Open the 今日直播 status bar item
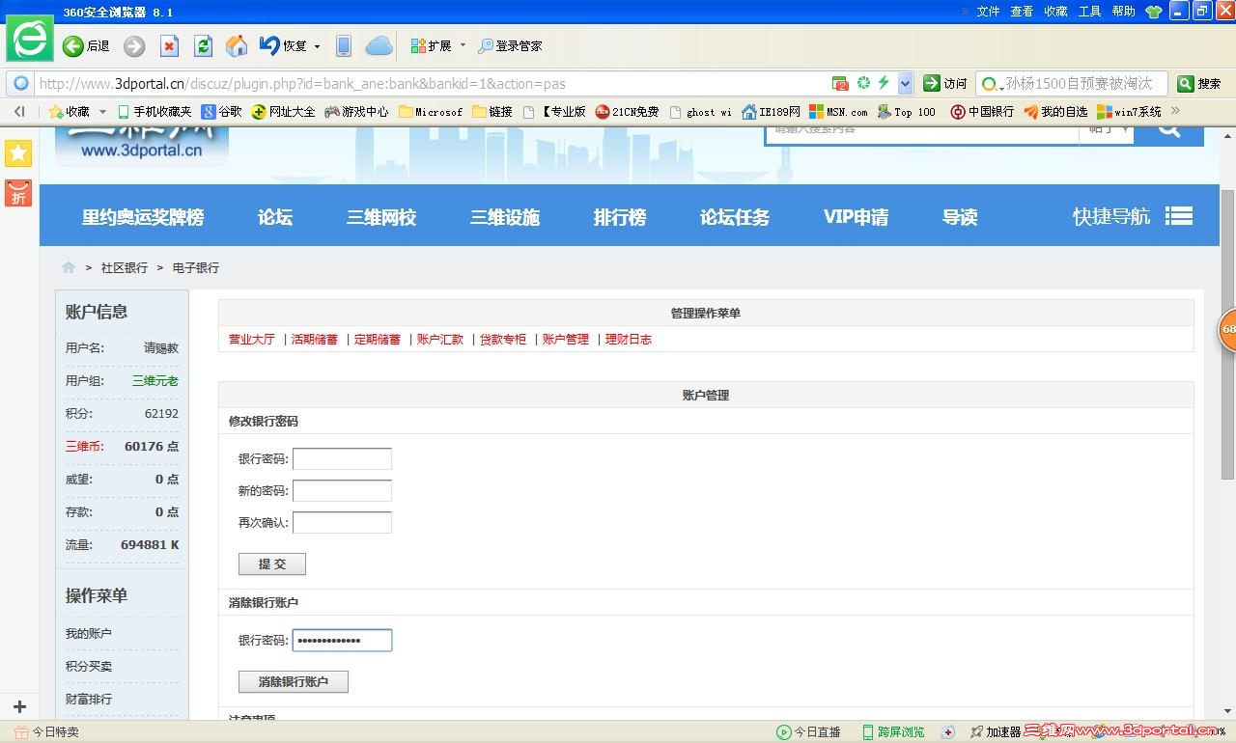The height and width of the screenshot is (743, 1236). pos(808,732)
